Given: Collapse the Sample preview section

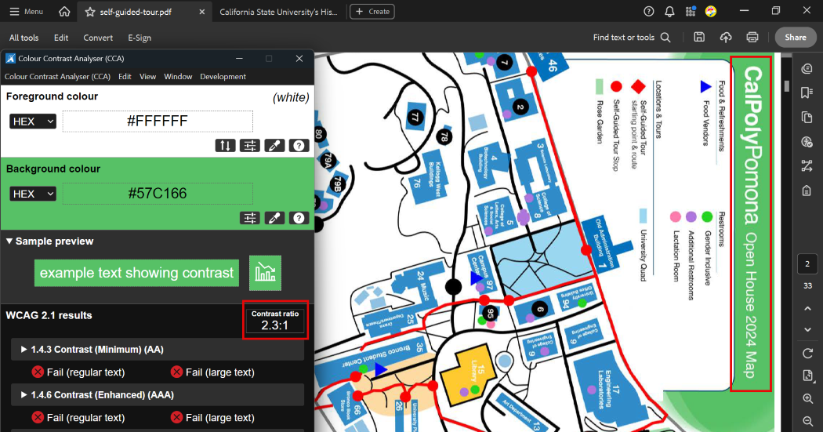Looking at the screenshot, I should coord(9,241).
